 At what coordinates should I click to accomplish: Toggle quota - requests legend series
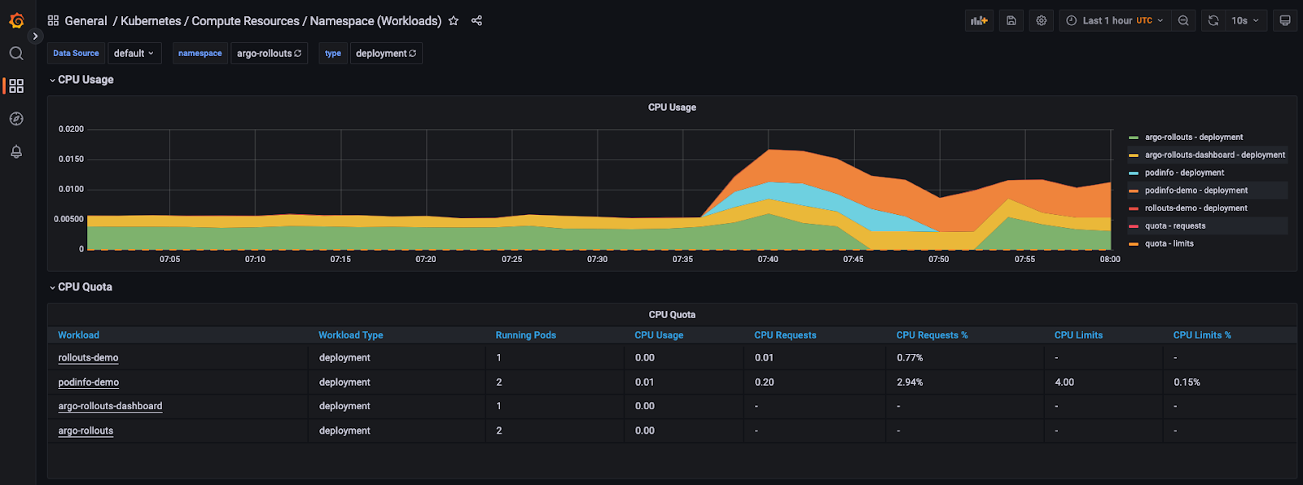point(1175,226)
